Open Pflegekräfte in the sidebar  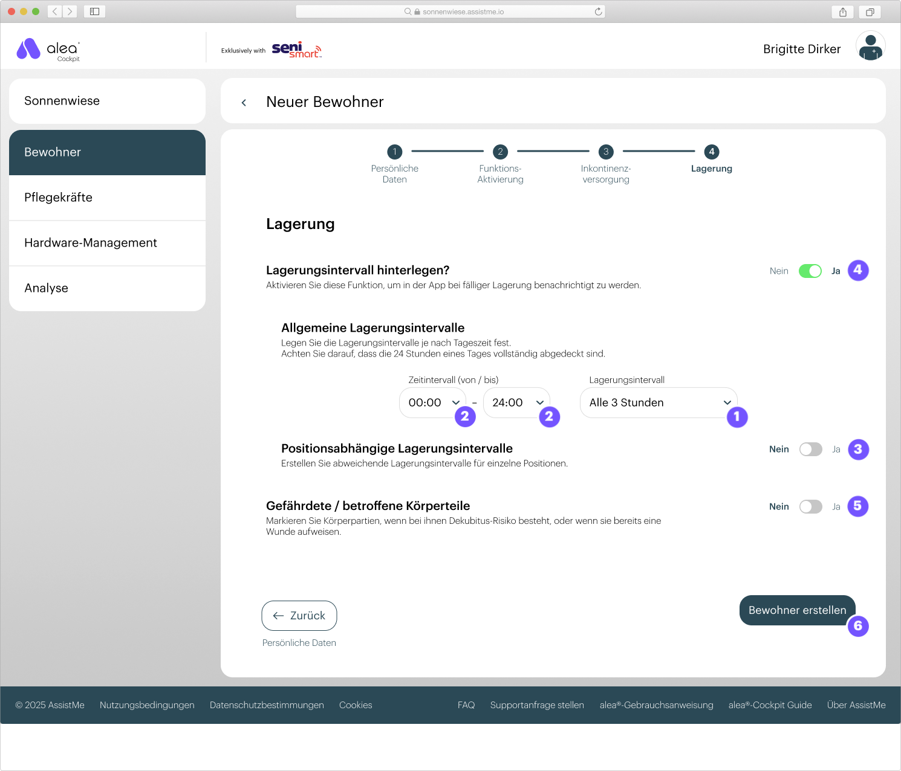(107, 198)
